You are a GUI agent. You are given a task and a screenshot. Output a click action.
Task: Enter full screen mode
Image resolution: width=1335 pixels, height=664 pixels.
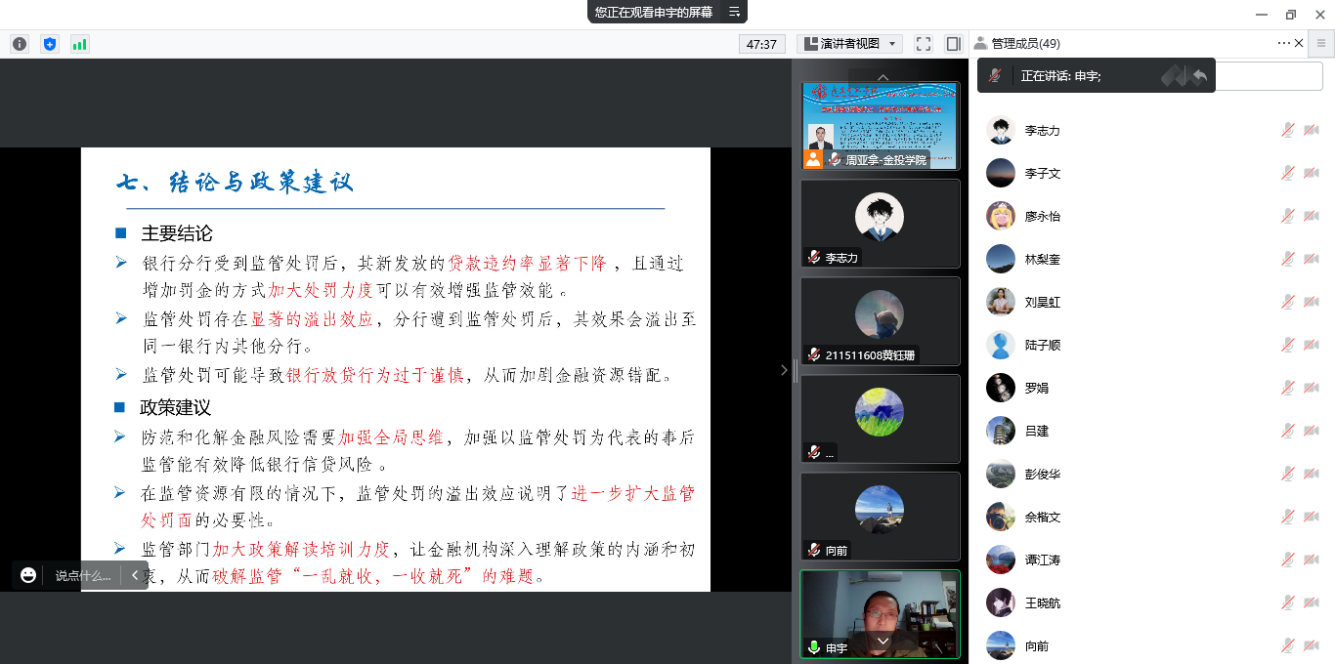(x=923, y=44)
